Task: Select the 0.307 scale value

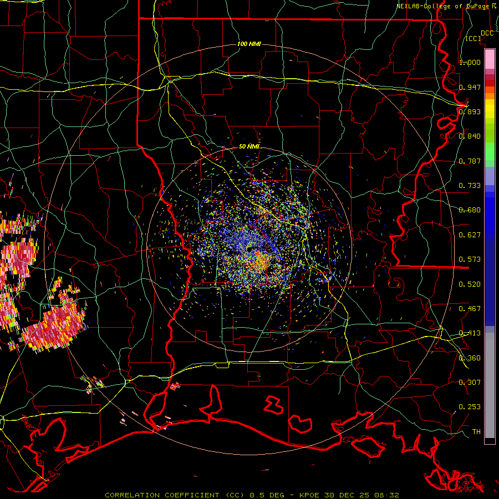Action: coord(470,383)
